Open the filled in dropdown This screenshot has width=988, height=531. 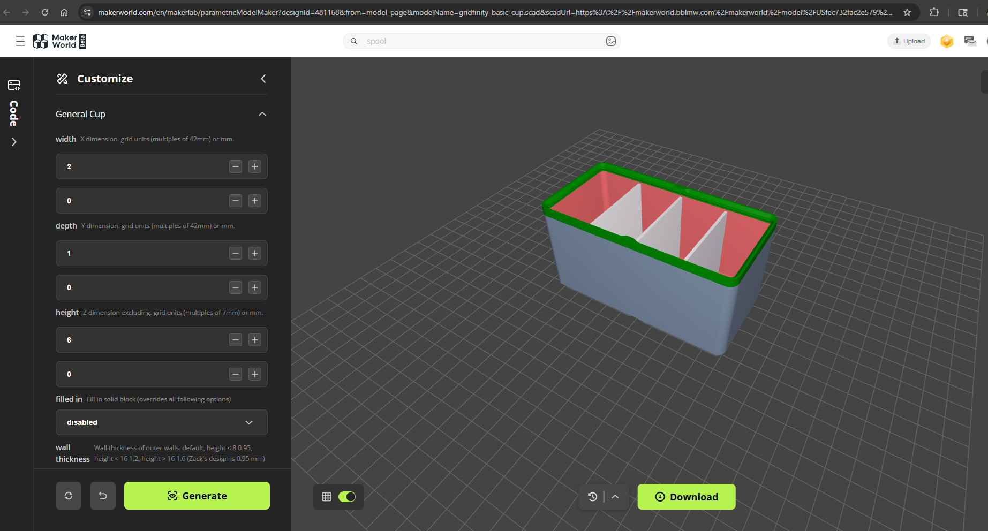pos(161,422)
